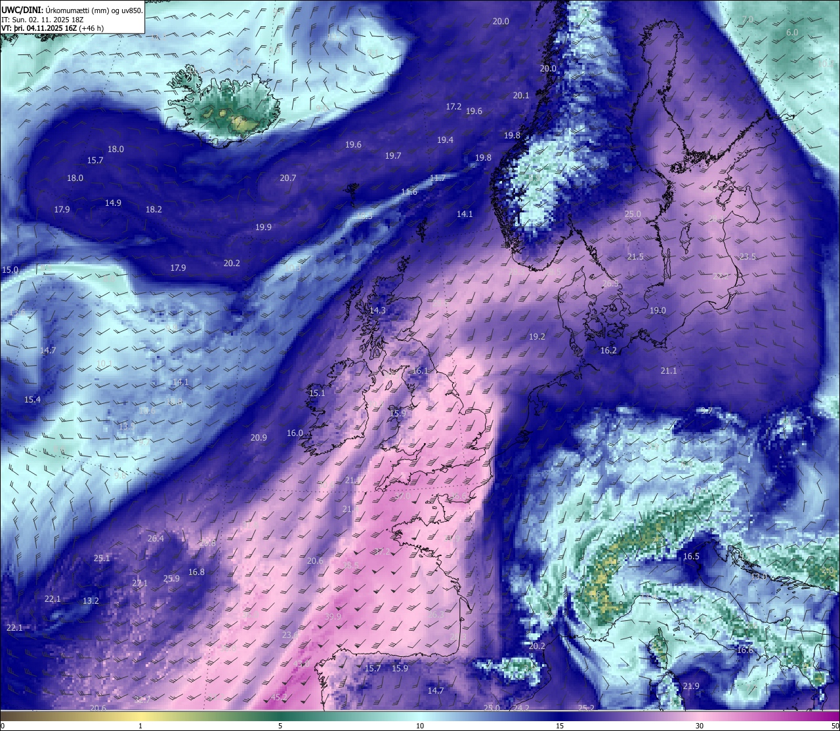This screenshot has width=840, height=731.
Task: Click the 24.2 value label
Action: (521, 708)
